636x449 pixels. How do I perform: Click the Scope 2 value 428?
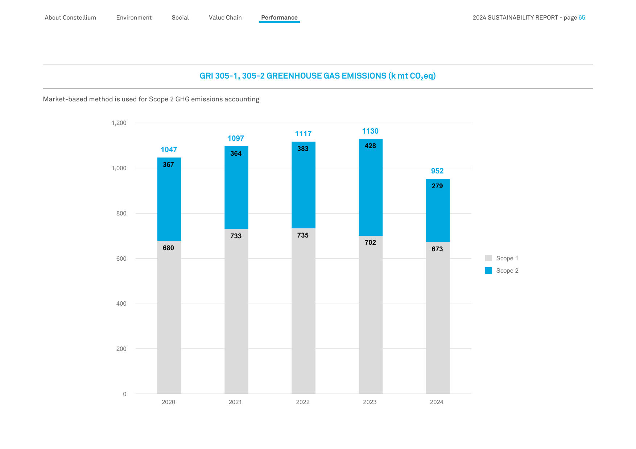(x=370, y=146)
